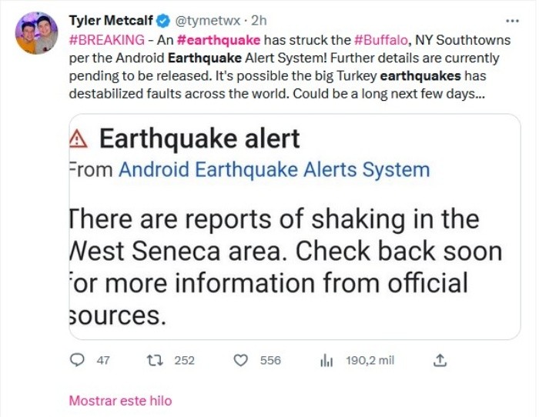Image resolution: width=539 pixels, height=417 pixels.
Task: Click the 556 likes count
Action: click(270, 360)
